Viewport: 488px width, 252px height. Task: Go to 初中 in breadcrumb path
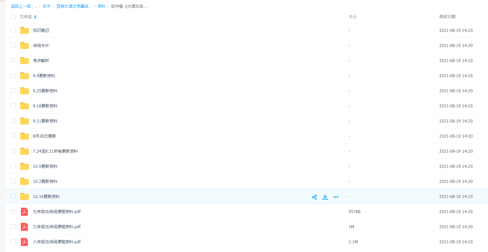click(47, 6)
